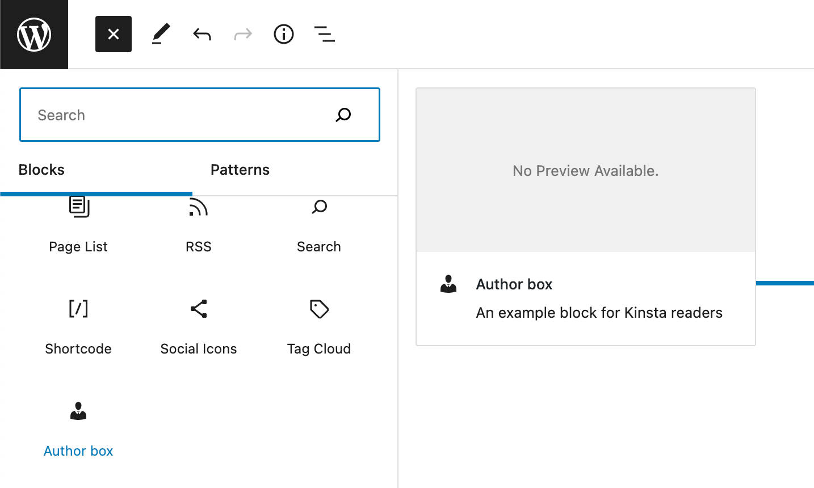Select the Social Icons block icon
Screen dimensions: 814x488
pyautogui.click(x=198, y=309)
